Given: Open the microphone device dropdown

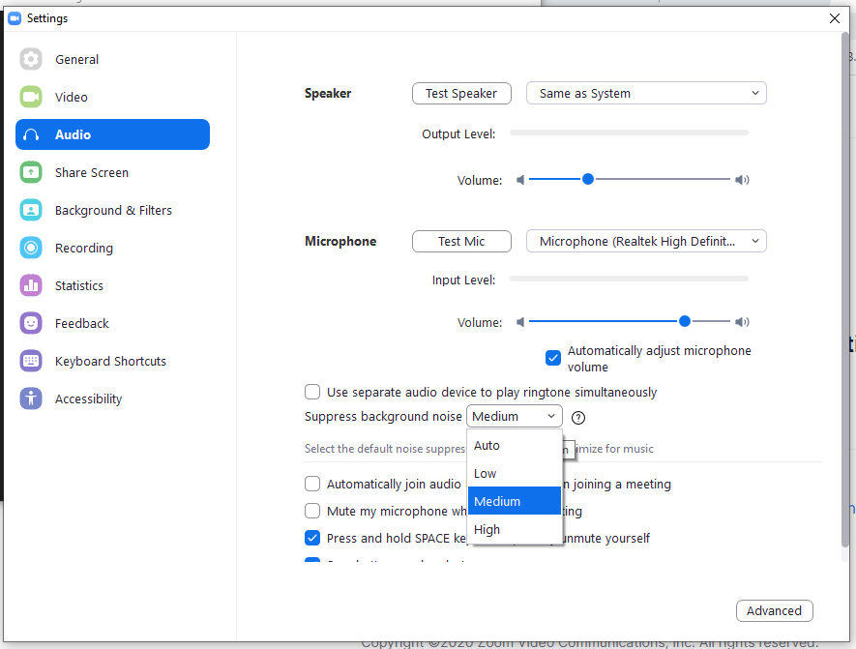Looking at the screenshot, I should click(x=646, y=241).
